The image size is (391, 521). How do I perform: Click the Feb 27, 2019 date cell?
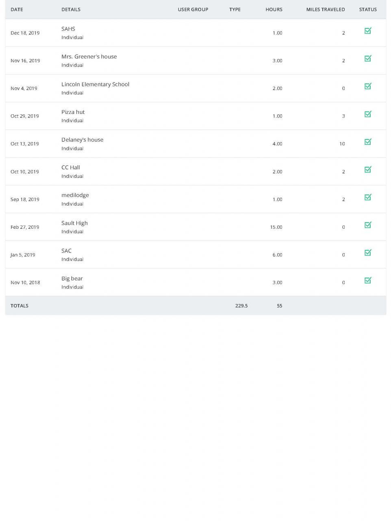click(x=25, y=227)
